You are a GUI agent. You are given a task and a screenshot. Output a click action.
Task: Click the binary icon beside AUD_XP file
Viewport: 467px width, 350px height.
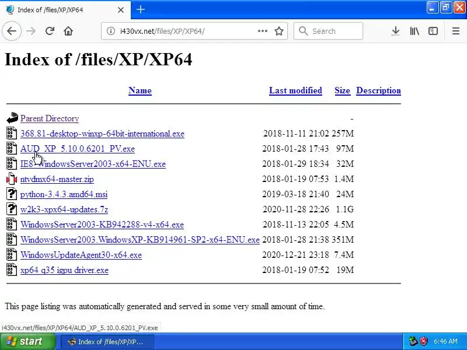[x=12, y=149]
